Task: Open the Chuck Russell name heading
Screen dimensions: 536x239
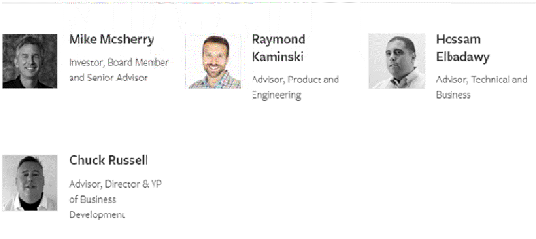Action: pyautogui.click(x=109, y=160)
